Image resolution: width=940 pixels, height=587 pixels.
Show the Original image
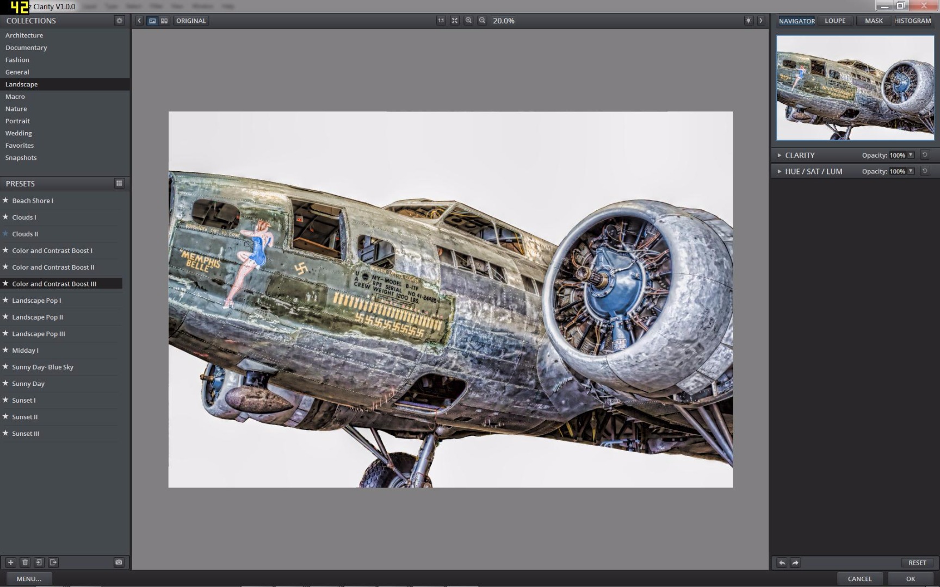coord(191,21)
